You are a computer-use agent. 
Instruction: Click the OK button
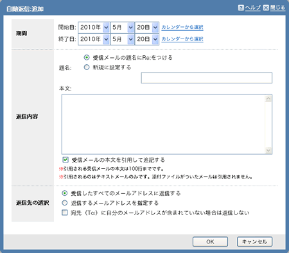click(210, 241)
